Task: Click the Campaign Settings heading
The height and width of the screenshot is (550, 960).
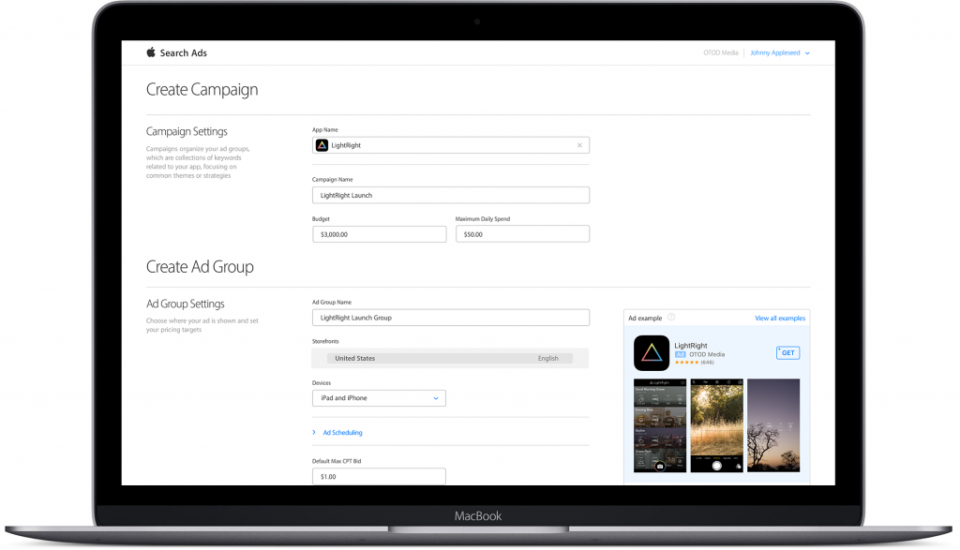Action: (x=187, y=131)
